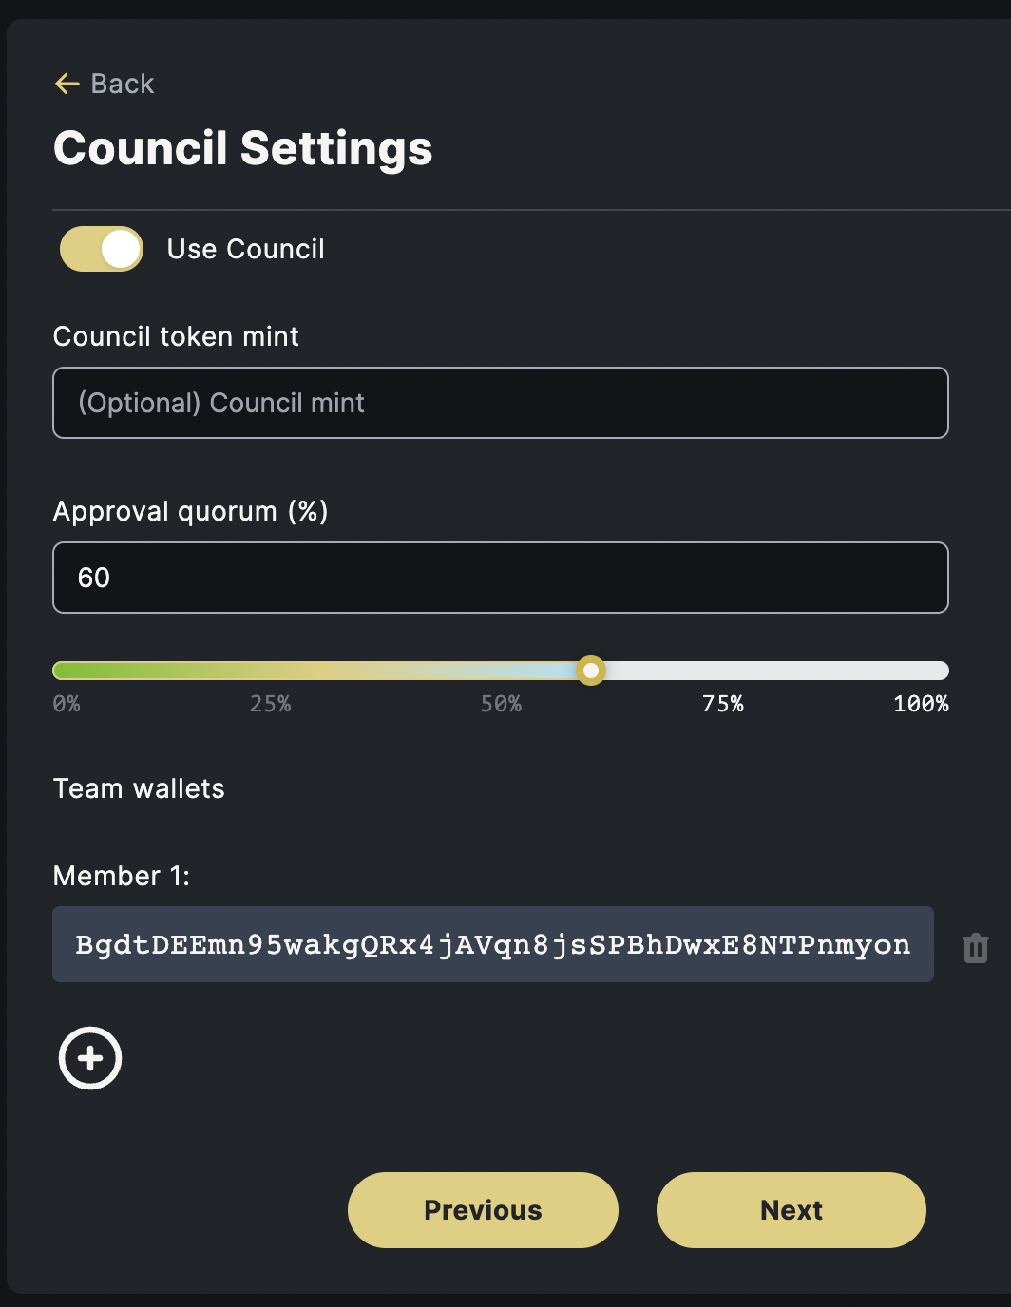Click the quorum slider handle
This screenshot has width=1011, height=1307.
[591, 671]
